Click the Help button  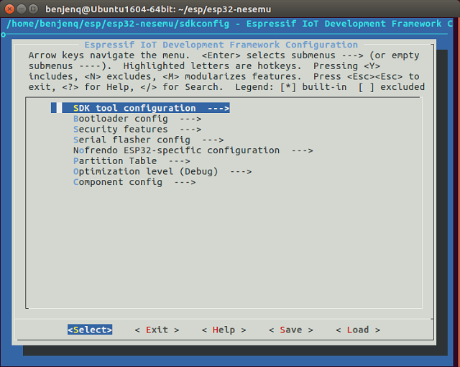point(224,330)
